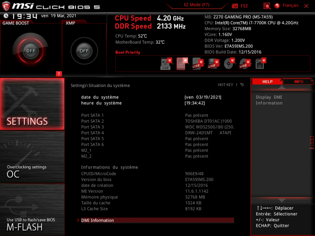Select the first USB key boot device icon

[x=166, y=64]
